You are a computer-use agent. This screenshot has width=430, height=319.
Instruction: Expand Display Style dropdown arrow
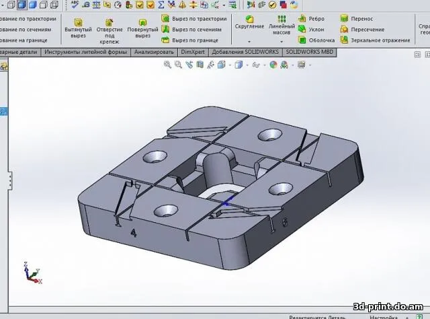coord(247,65)
